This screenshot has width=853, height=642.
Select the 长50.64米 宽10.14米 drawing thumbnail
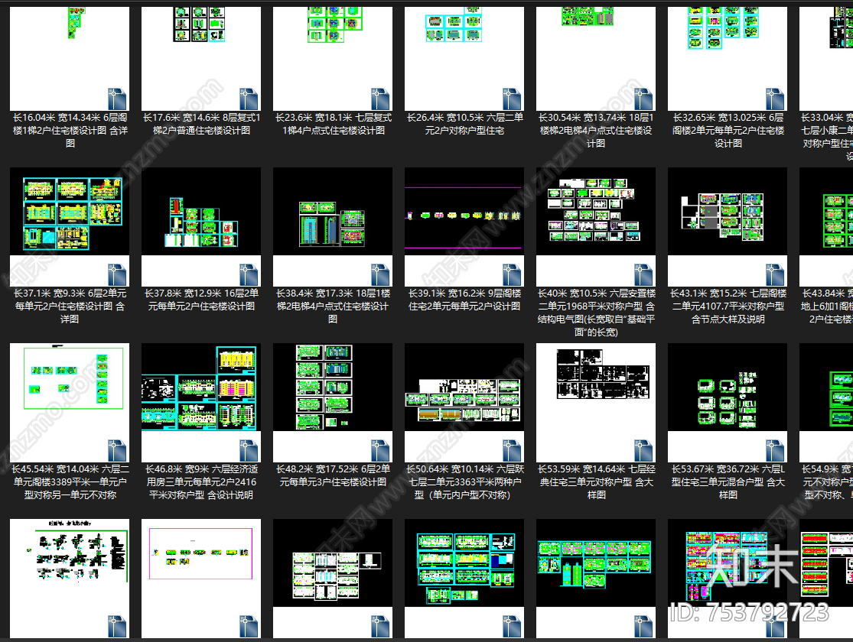click(464, 403)
